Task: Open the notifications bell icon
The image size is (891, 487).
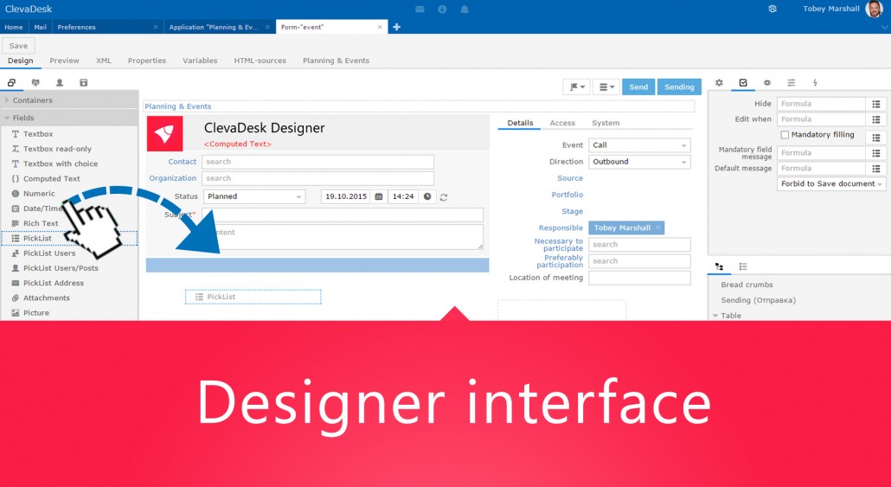Action: pos(465,10)
